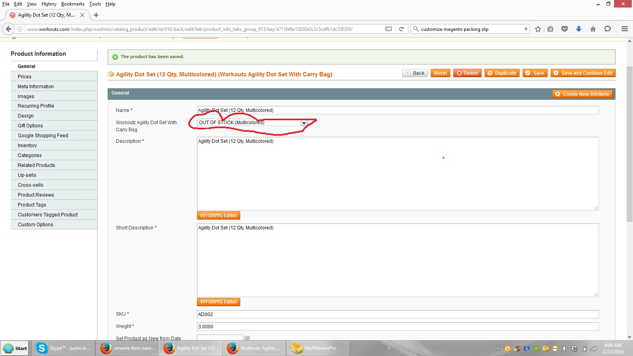633x356 pixels.
Task: Open the Hello chat bubble icon
Action: coord(608,29)
